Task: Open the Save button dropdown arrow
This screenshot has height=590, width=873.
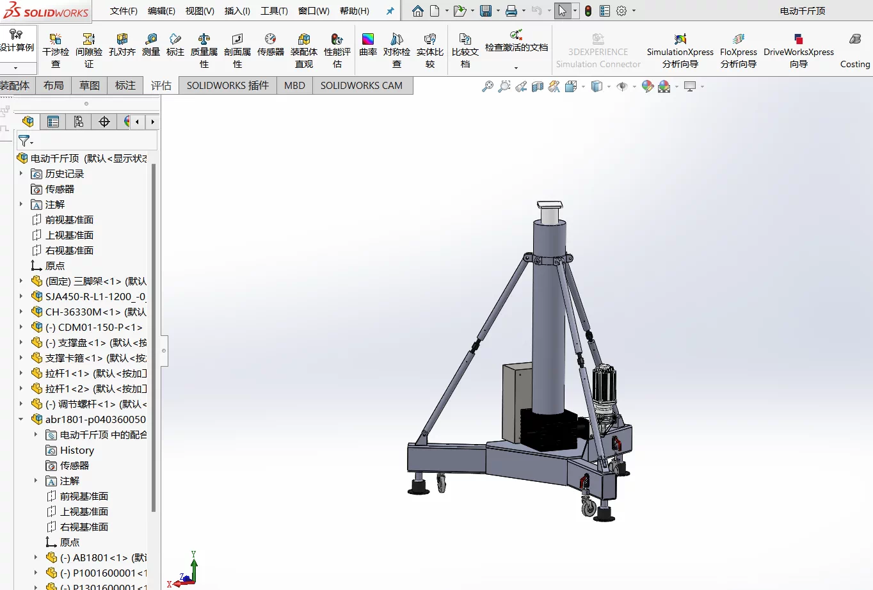Action: click(x=498, y=11)
